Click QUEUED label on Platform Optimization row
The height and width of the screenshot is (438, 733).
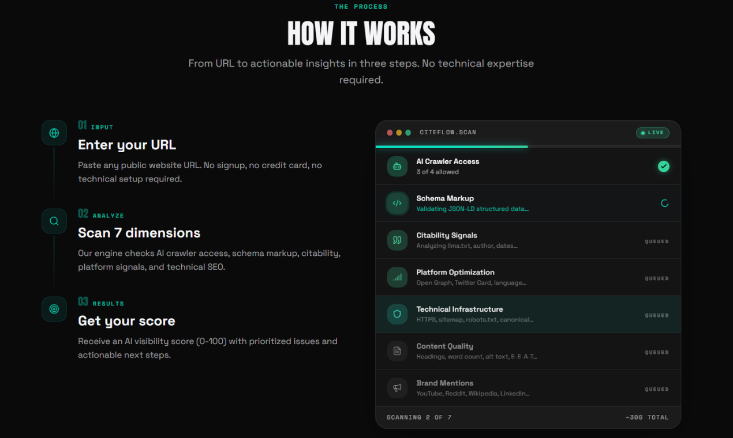pyautogui.click(x=657, y=278)
